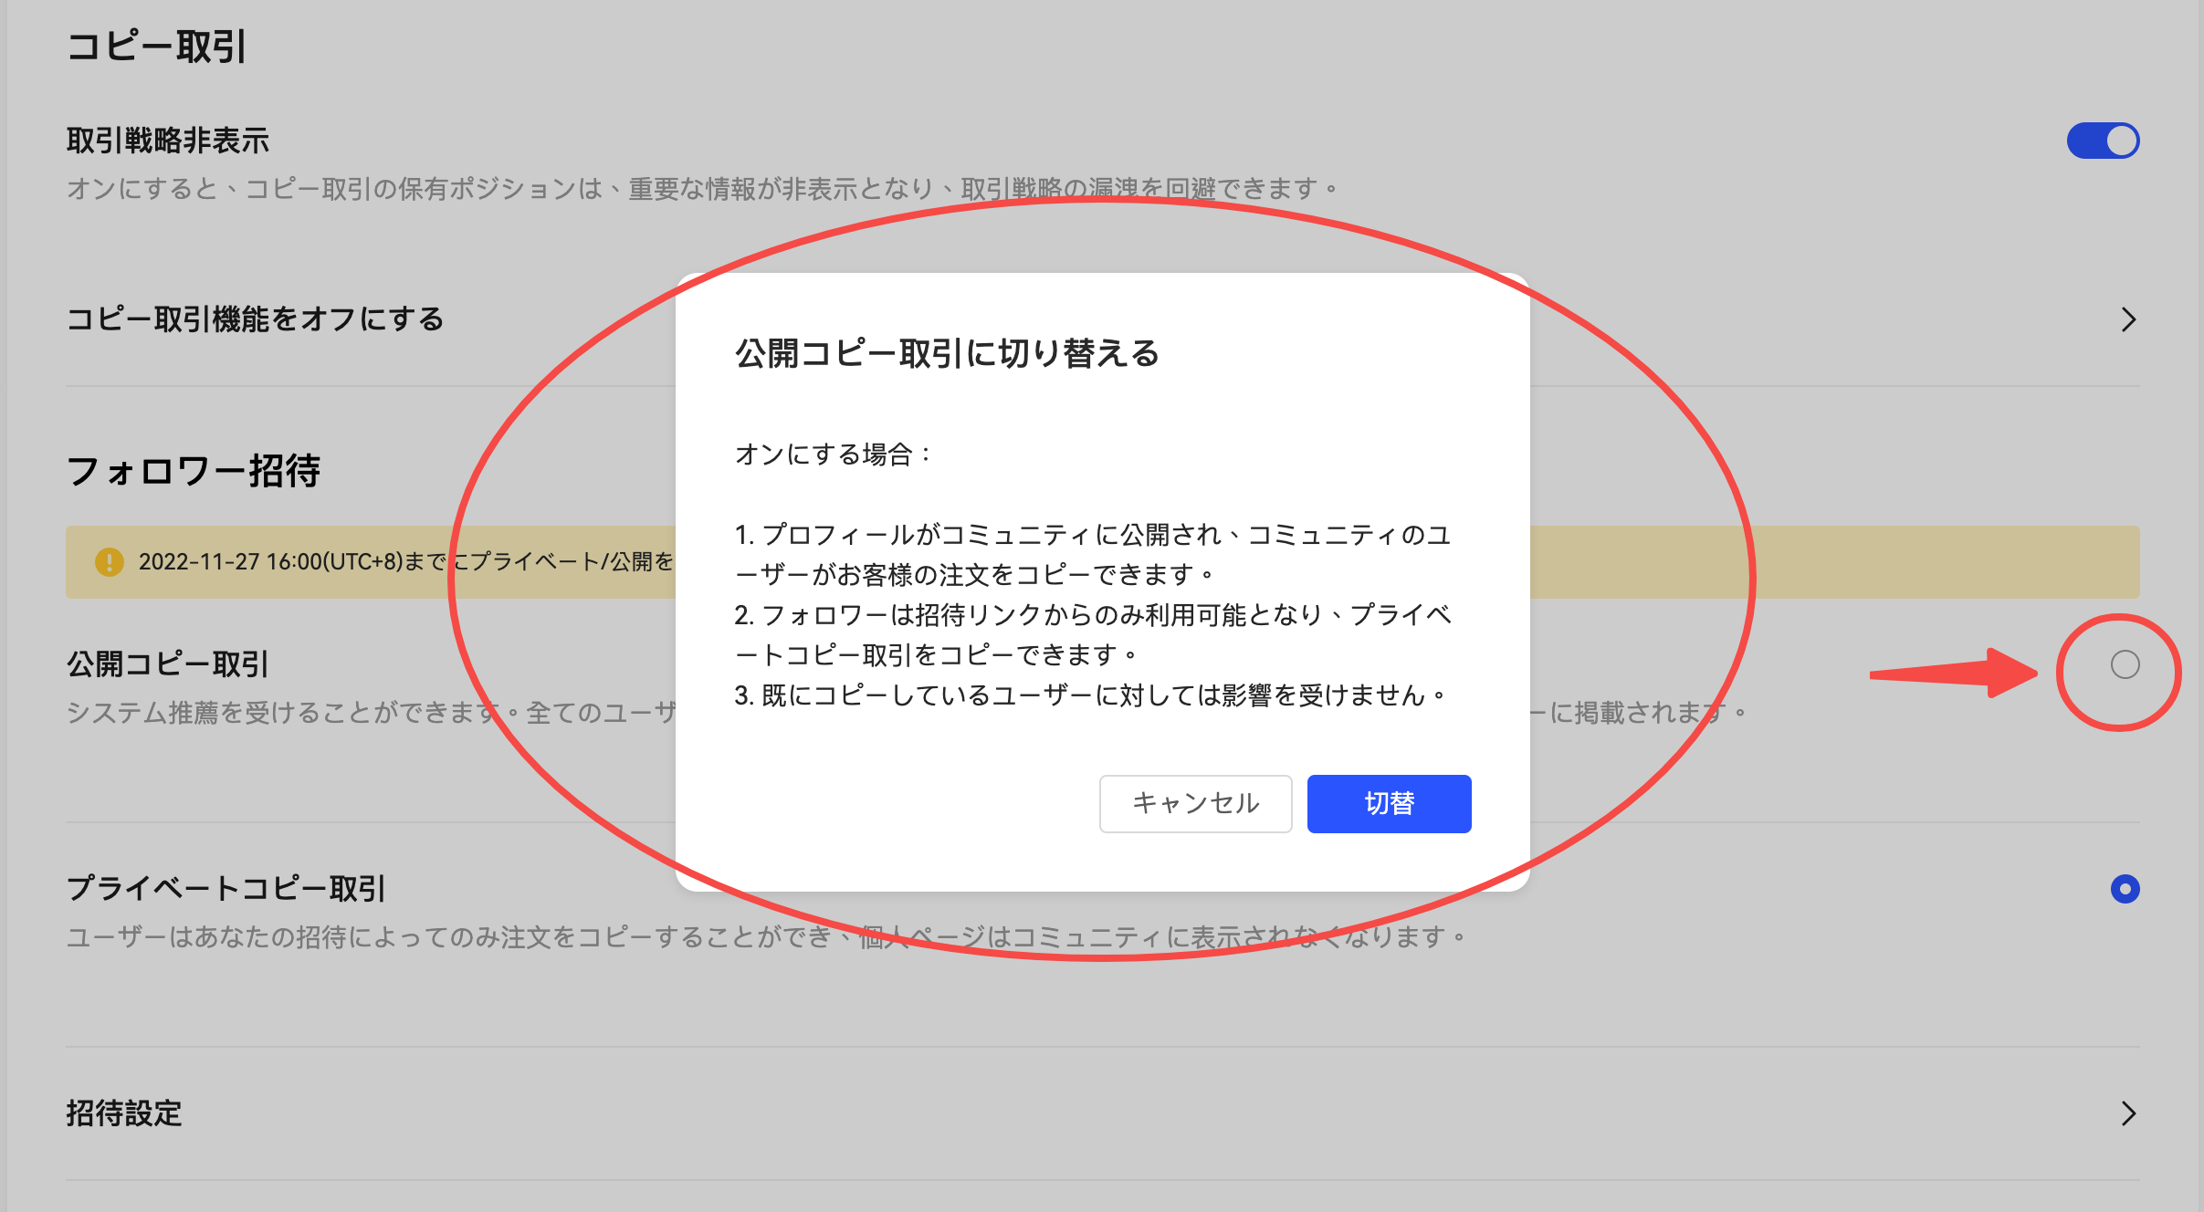This screenshot has width=2204, height=1212.
Task: Click the yellow warning exclamation icon
Action: click(110, 562)
